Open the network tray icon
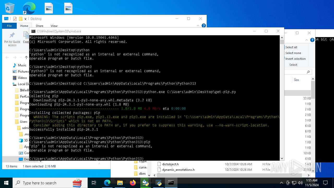334x188 pixels. [x=294, y=183]
